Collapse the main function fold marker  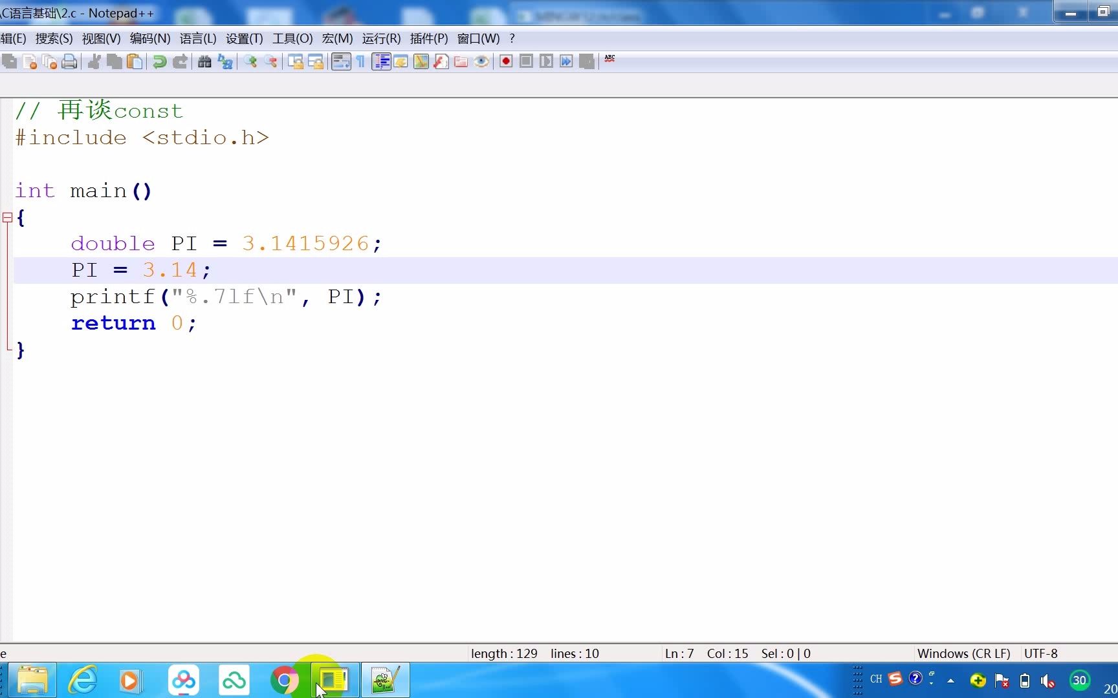click(x=7, y=218)
